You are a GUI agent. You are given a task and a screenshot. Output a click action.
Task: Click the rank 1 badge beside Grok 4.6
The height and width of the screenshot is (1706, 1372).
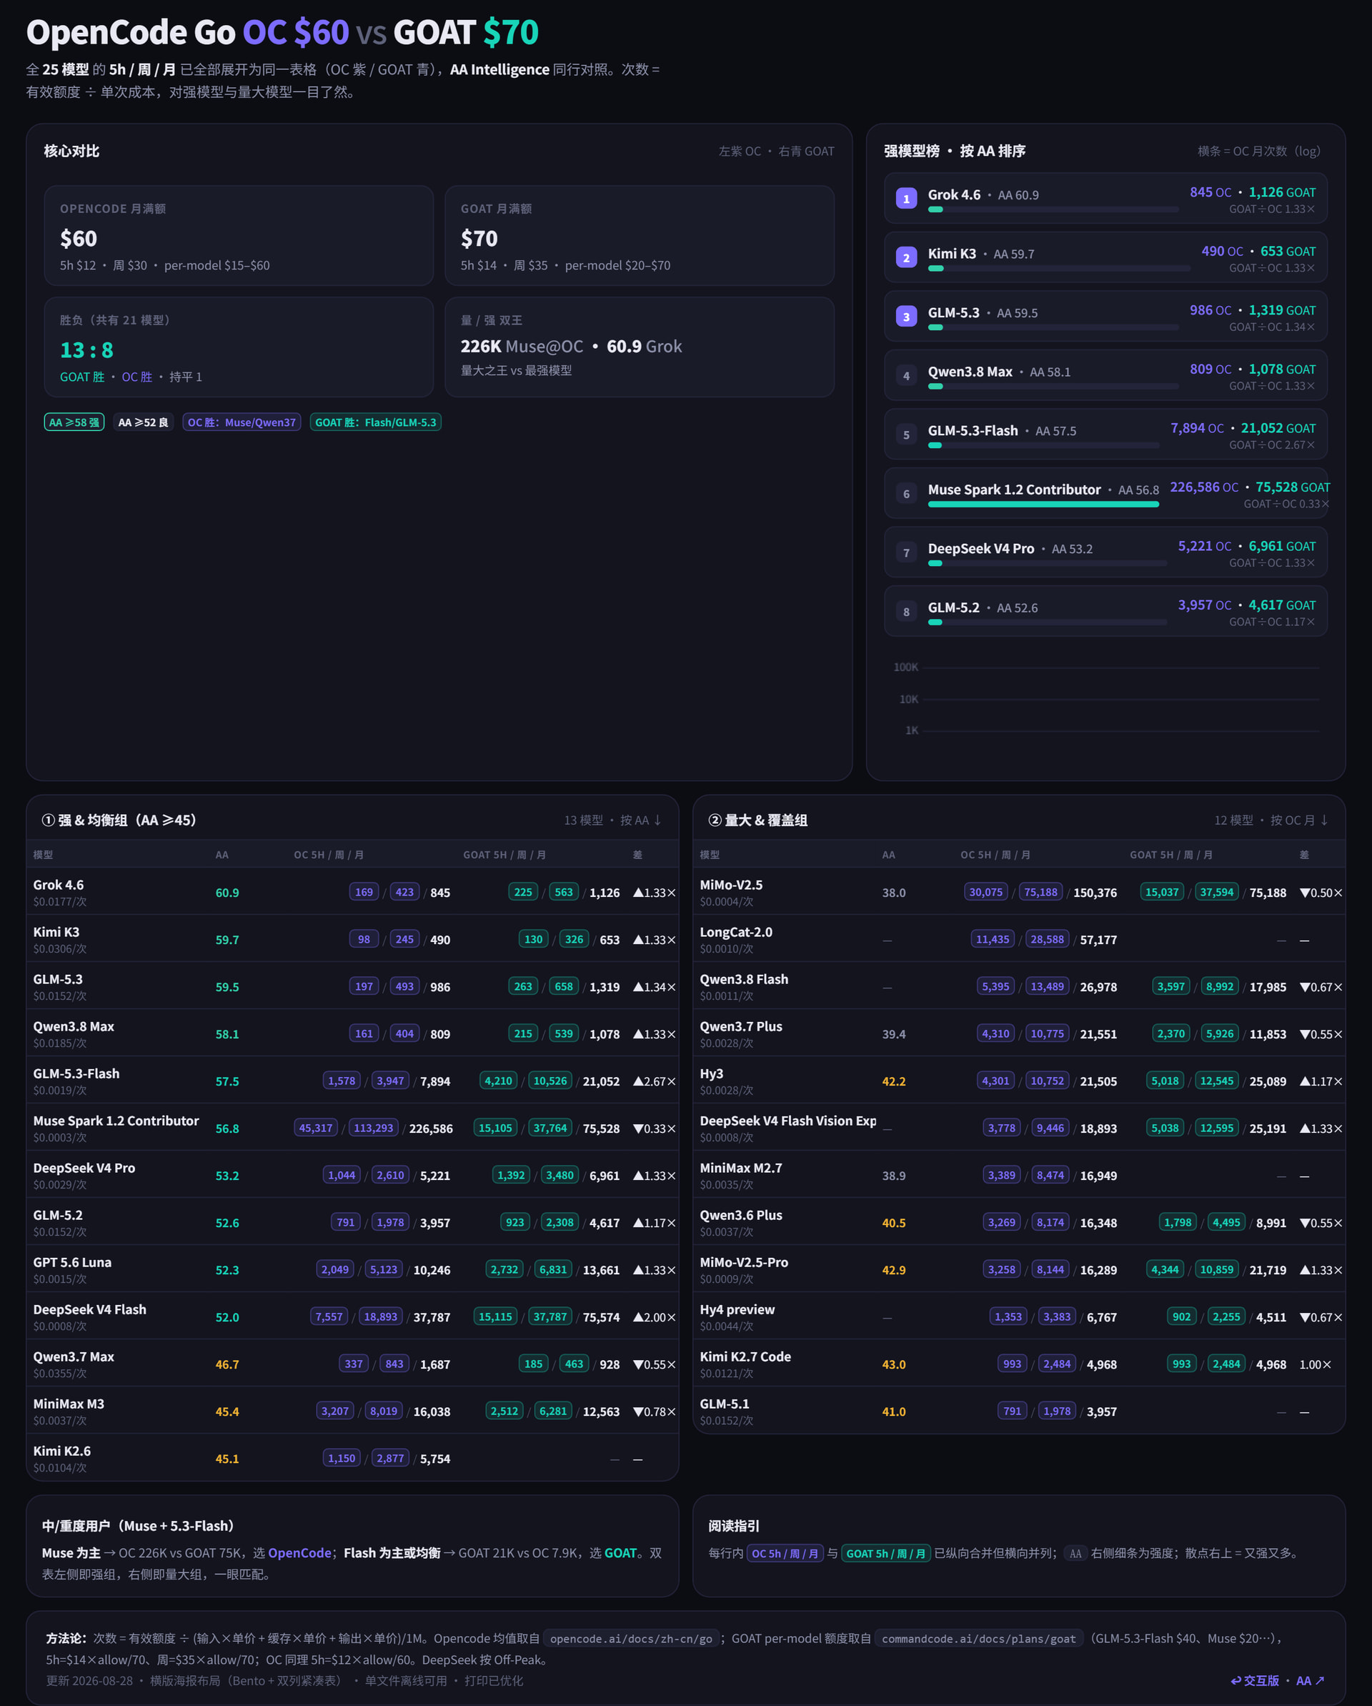click(906, 198)
